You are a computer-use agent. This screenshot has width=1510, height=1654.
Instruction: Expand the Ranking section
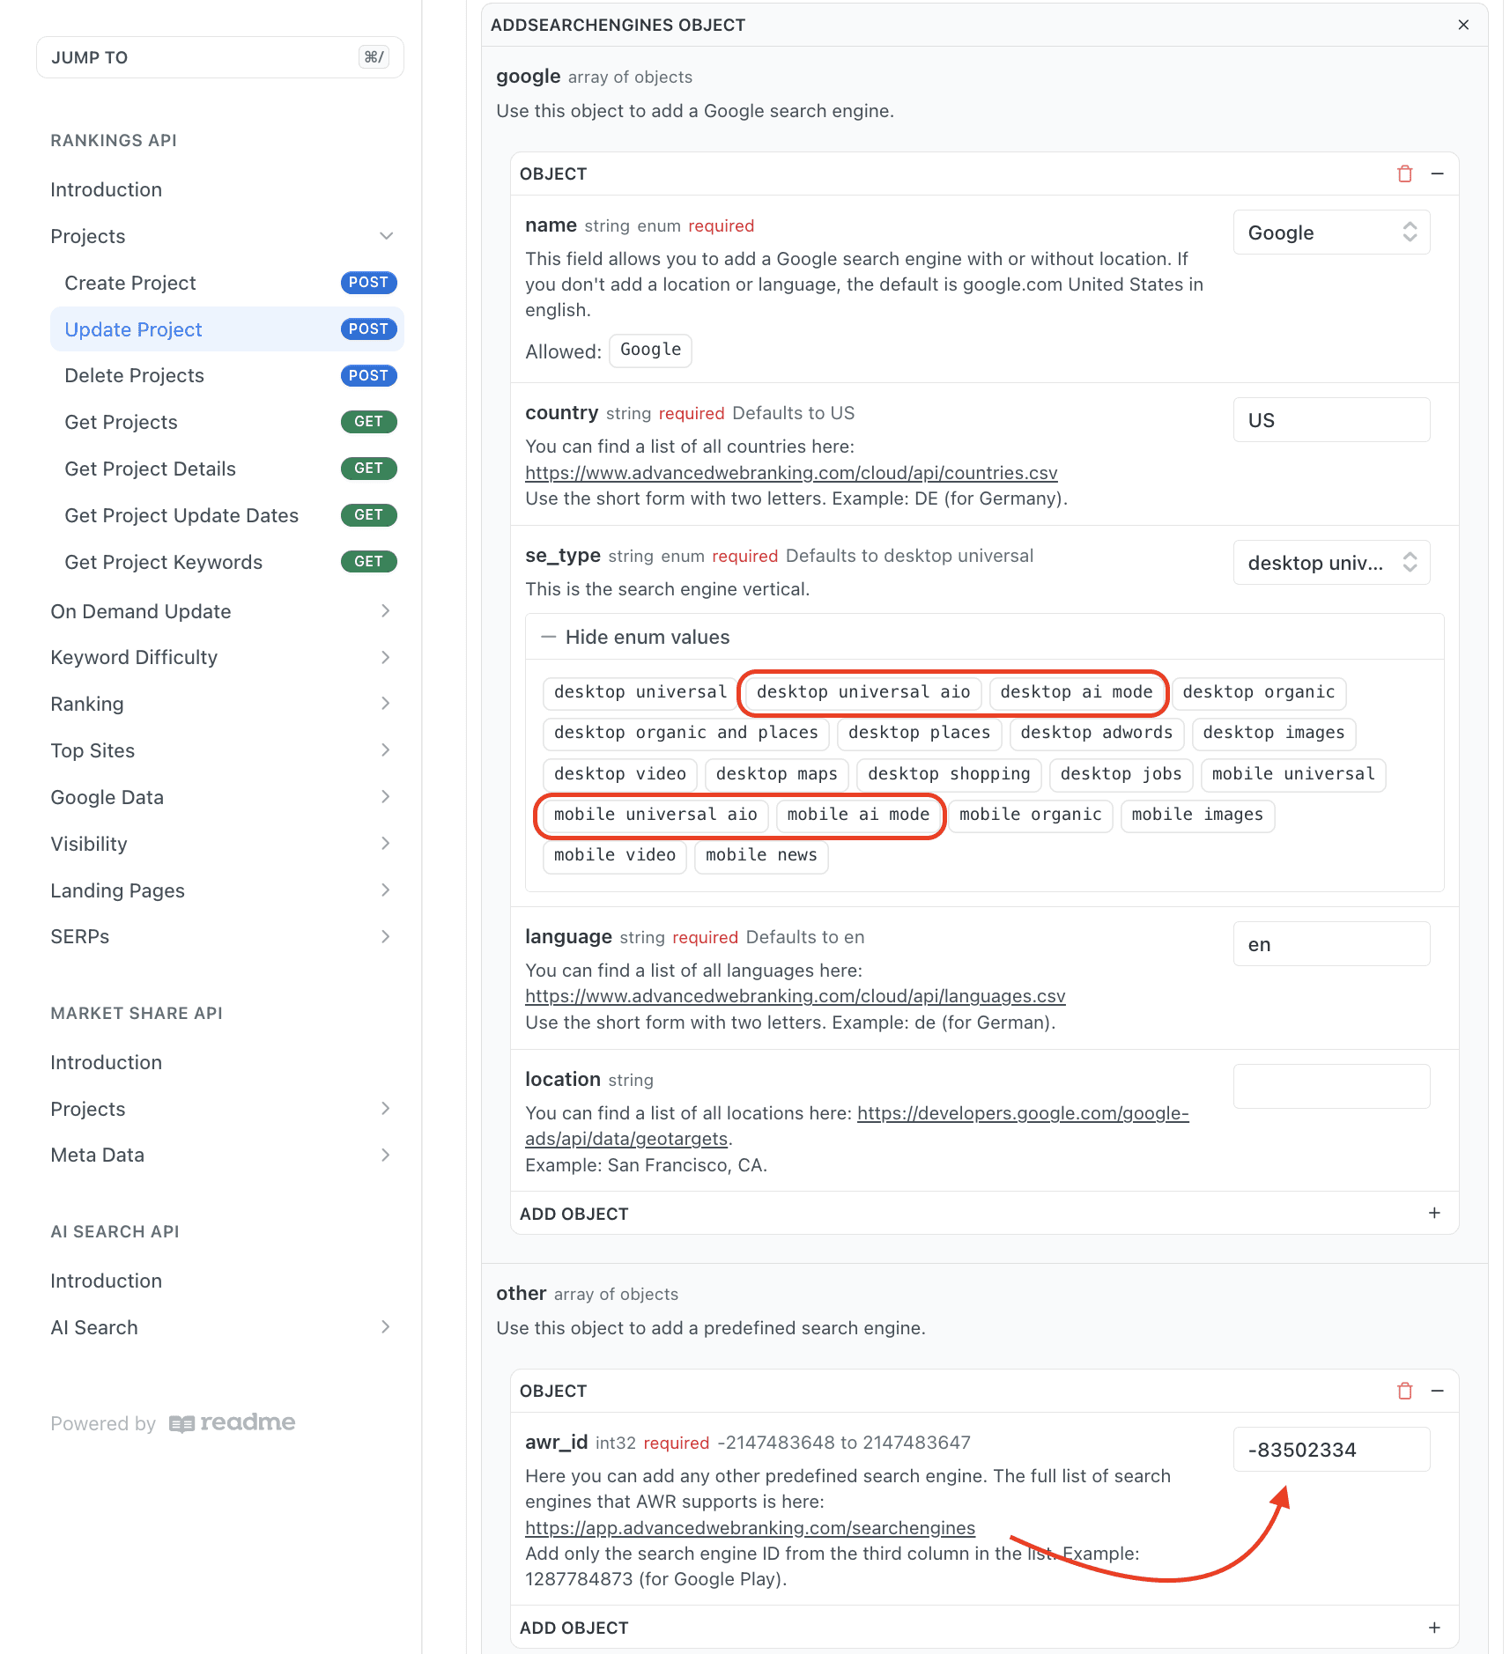pos(386,703)
